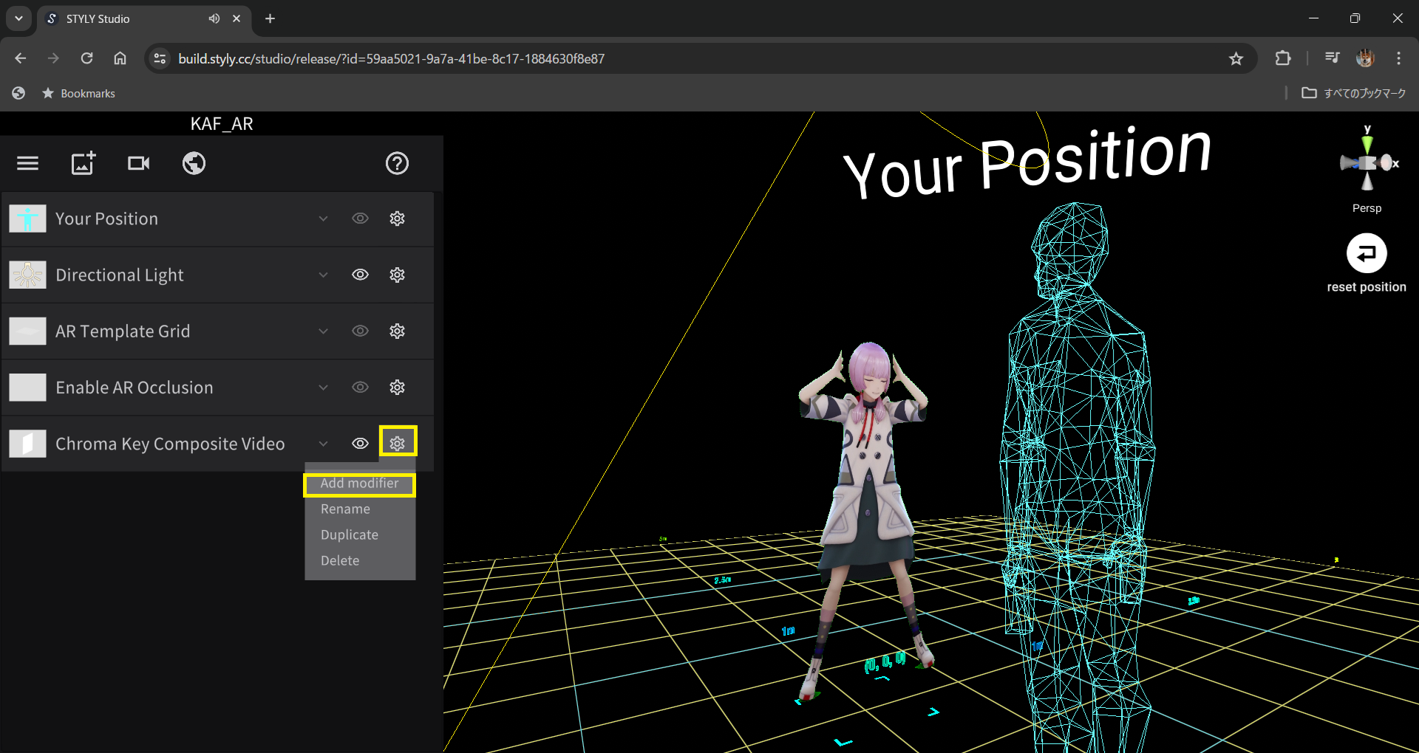Image resolution: width=1419 pixels, height=753 pixels.
Task: Toggle visibility of AR Template Grid
Action: coord(360,331)
